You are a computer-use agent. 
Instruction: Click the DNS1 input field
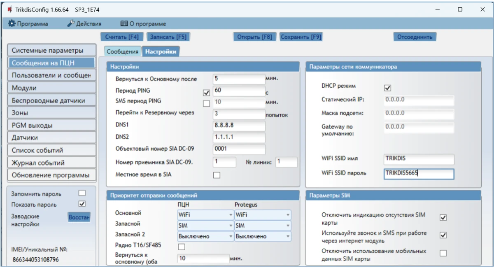[239, 125]
